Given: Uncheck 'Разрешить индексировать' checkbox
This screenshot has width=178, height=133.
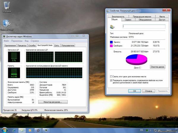Looking at the screenshot, I should 111,80.
